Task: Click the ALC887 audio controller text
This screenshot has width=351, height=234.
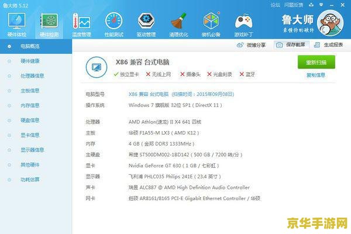Action: point(189,187)
